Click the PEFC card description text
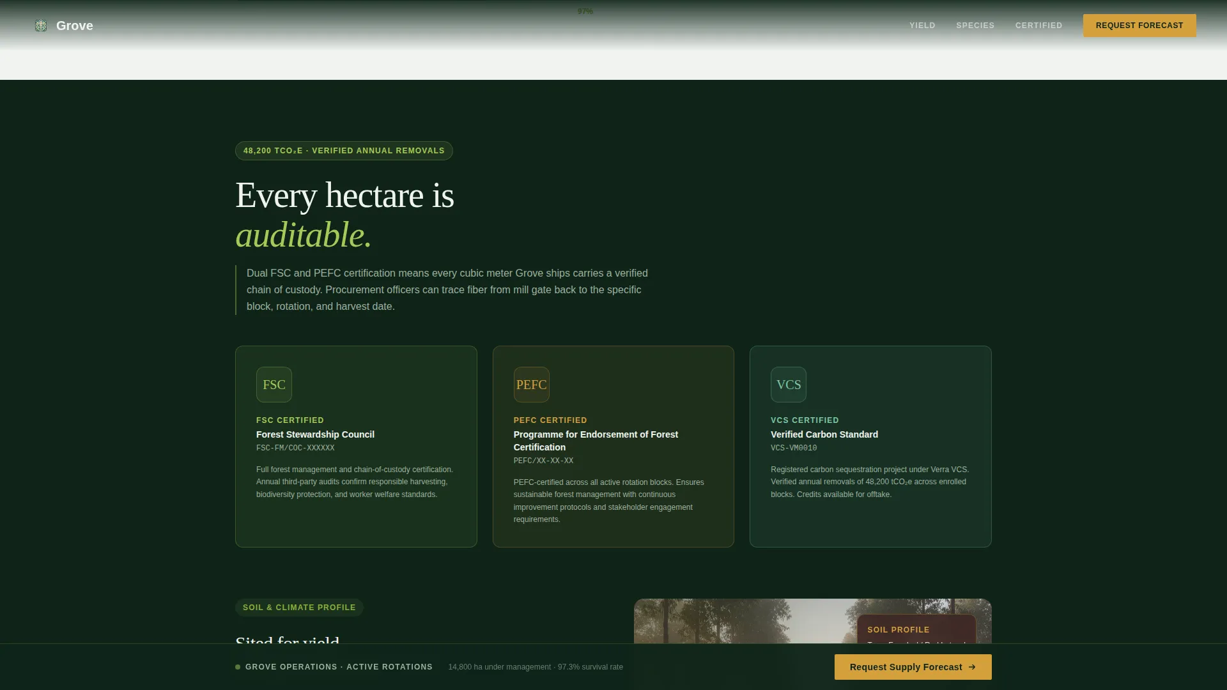Viewport: 1227px width, 690px height. pos(608,501)
